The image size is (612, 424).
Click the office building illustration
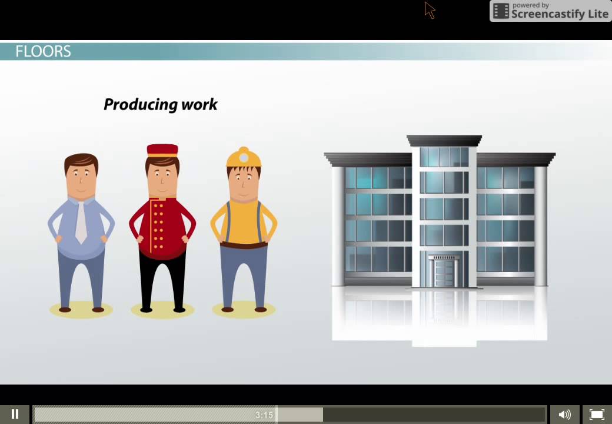point(440,212)
